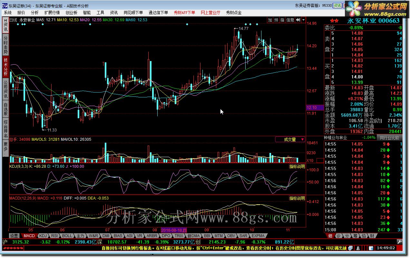410x258 pixels.
Task: Select the EXPMA indicator tab
Action: tap(258, 236)
